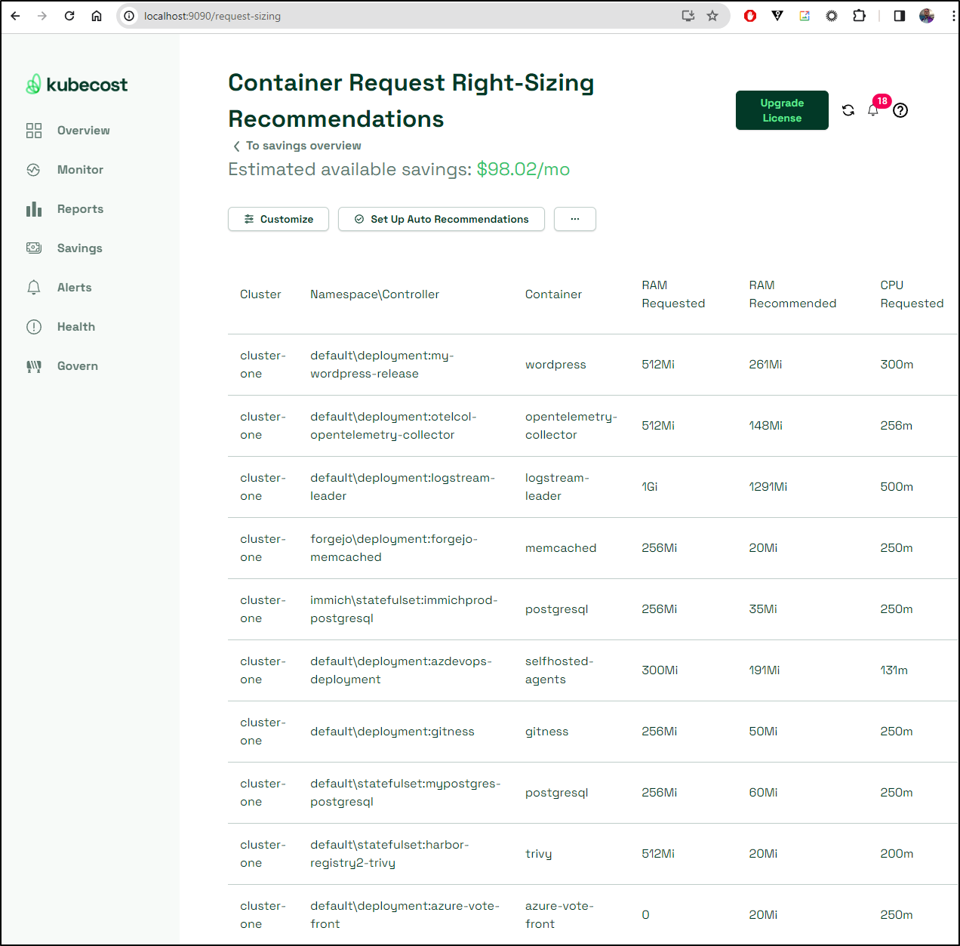Refresh the recommendations data

pyautogui.click(x=848, y=110)
